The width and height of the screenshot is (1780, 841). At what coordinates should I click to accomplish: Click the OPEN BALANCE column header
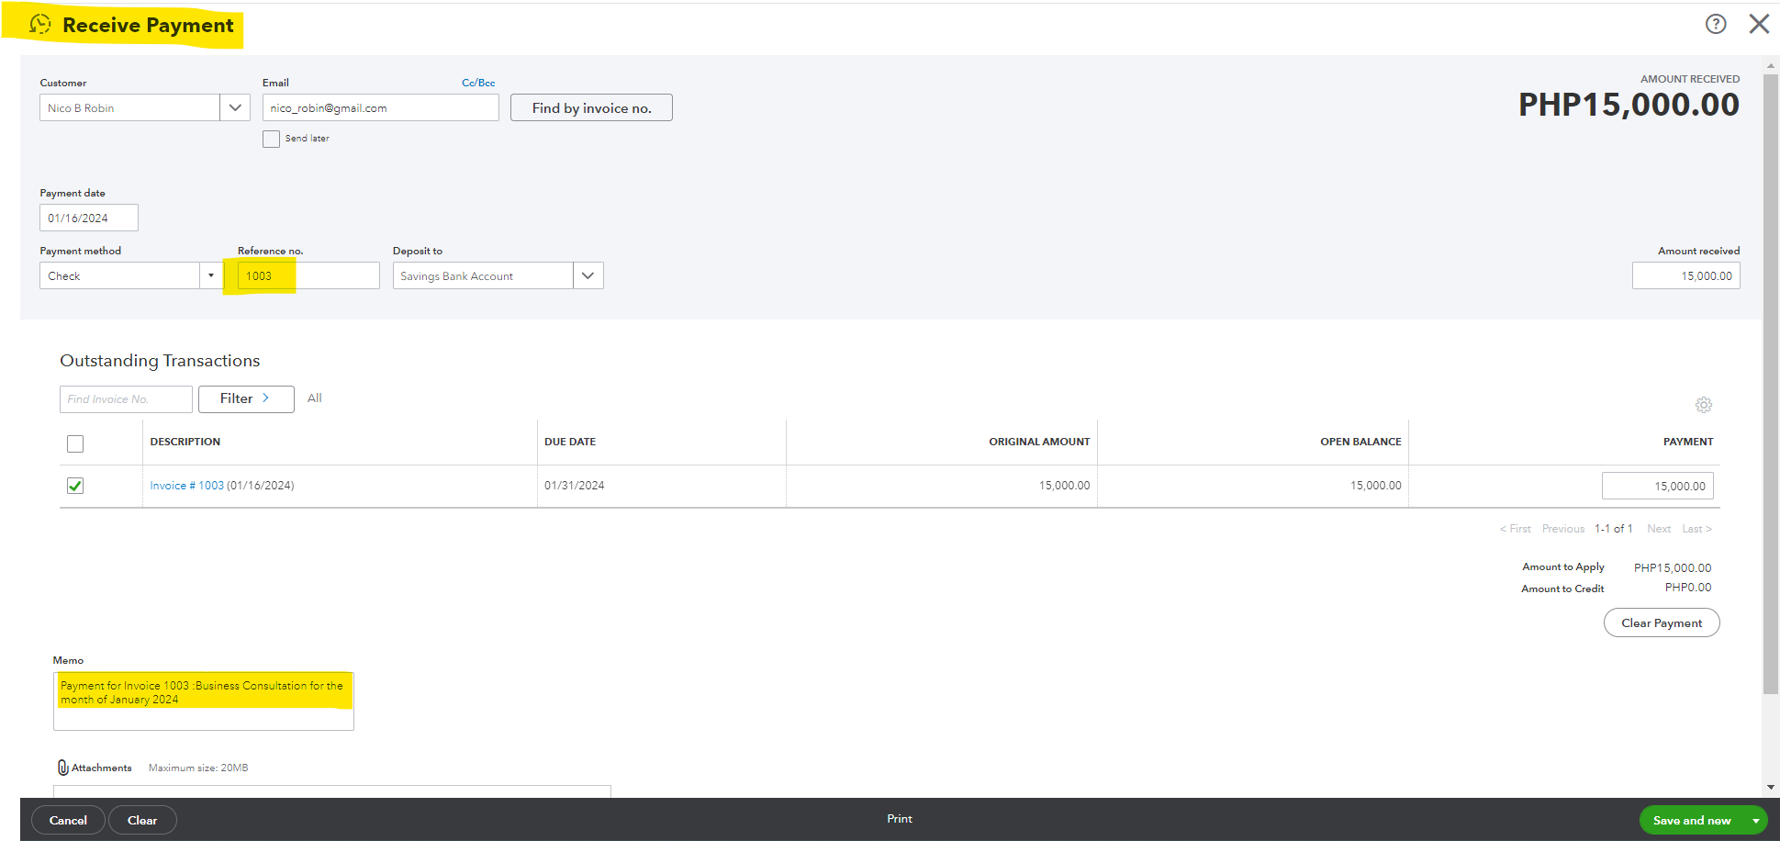coord(1360,442)
